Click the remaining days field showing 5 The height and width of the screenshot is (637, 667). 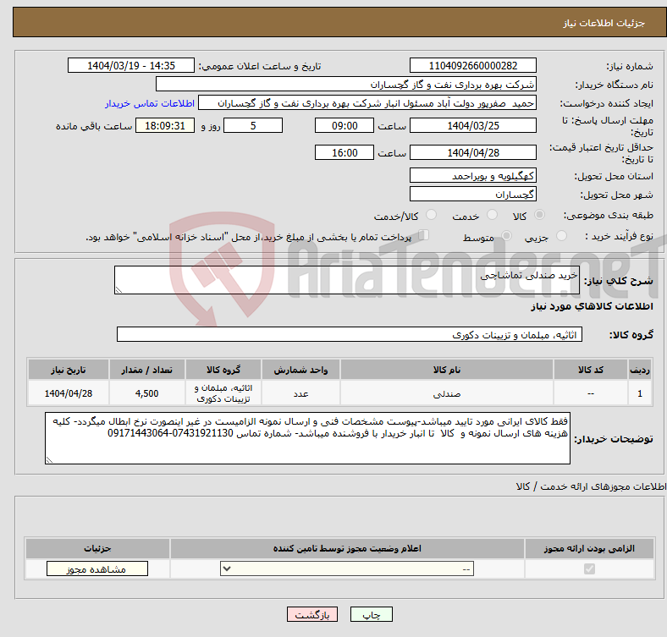pyautogui.click(x=253, y=126)
